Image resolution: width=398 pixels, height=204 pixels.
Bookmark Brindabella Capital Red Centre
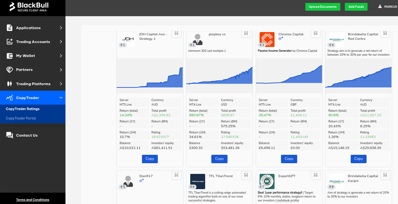[385, 33]
